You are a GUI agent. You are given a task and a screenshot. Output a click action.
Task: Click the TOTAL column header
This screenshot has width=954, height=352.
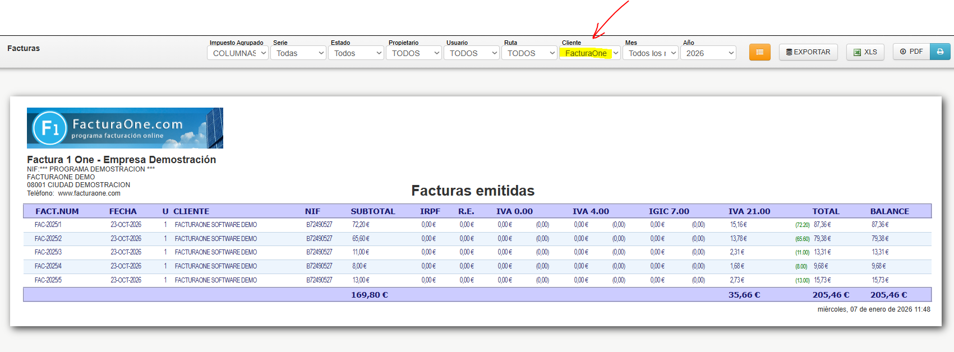tap(826, 211)
